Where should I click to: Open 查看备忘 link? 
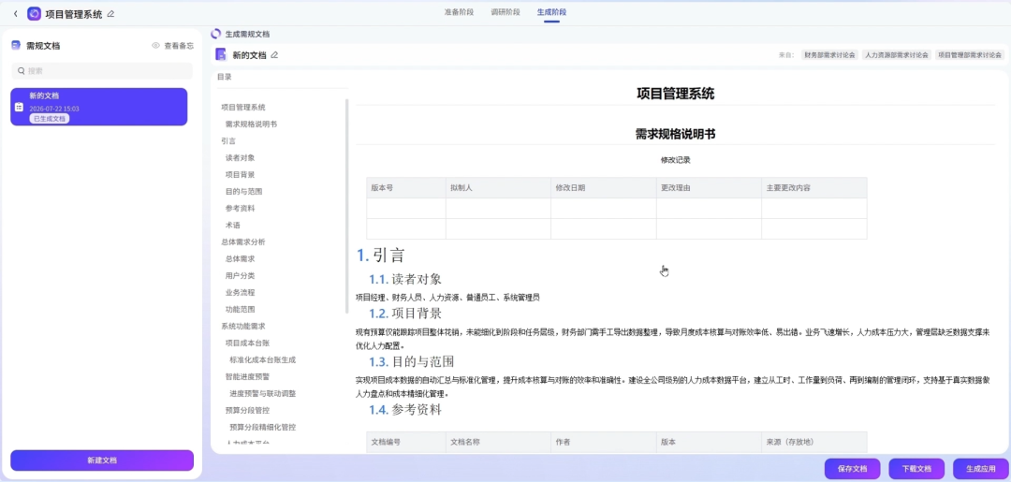(x=179, y=46)
